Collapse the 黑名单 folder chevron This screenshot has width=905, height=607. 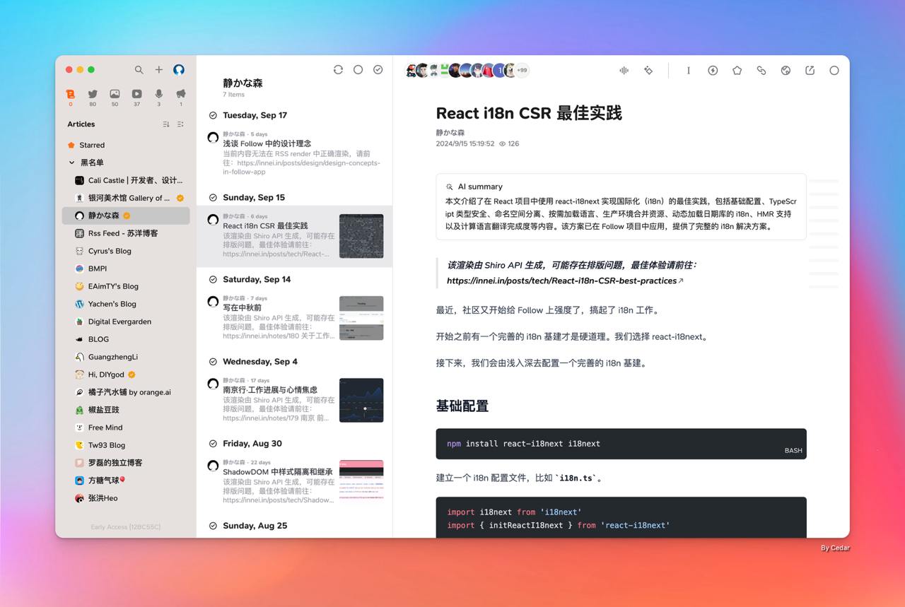pyautogui.click(x=71, y=163)
